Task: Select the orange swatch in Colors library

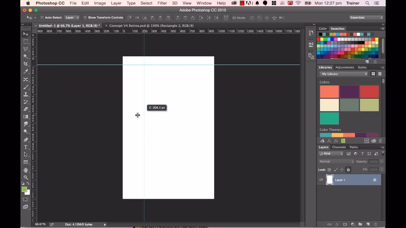Action: click(329, 91)
